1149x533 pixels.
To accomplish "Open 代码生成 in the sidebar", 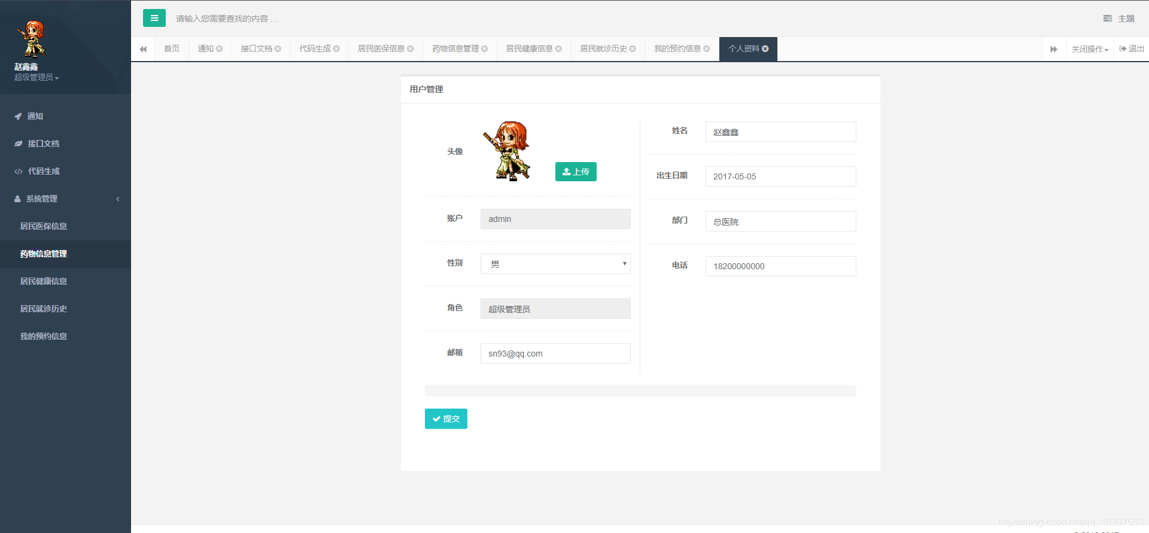I will pos(65,171).
